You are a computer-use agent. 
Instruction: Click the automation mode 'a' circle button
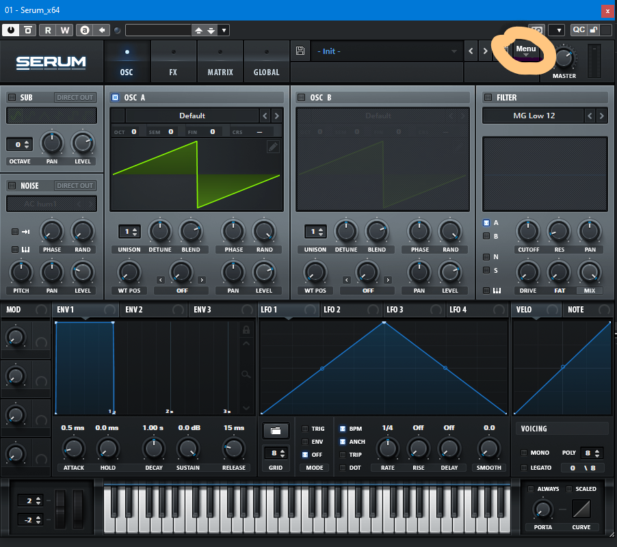coord(85,30)
